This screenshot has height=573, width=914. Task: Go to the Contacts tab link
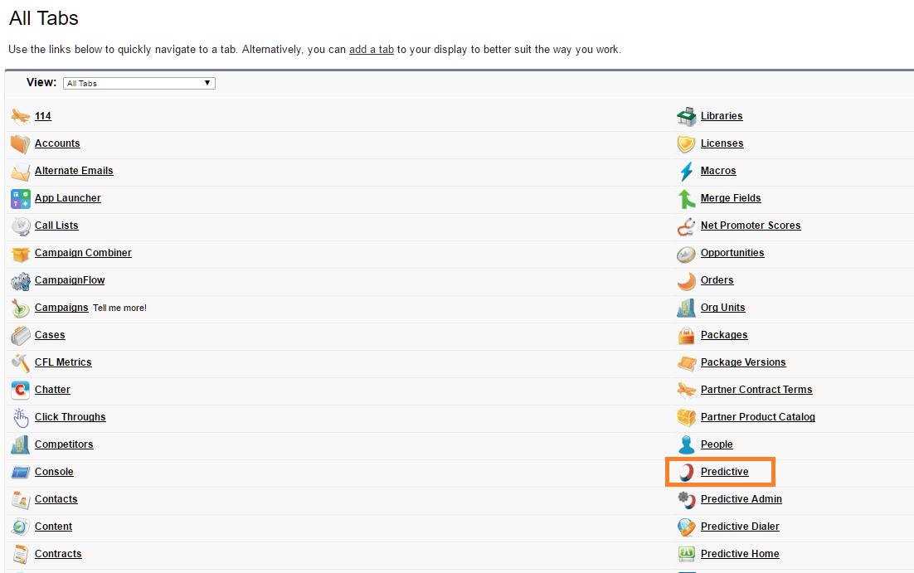click(x=56, y=499)
